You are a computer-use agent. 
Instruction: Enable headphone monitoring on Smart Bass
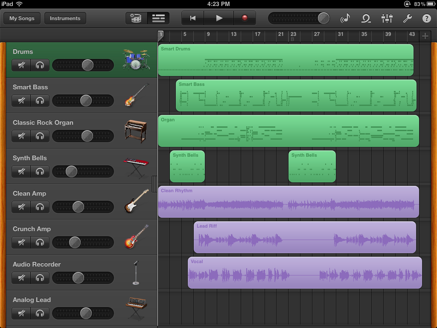(40, 100)
